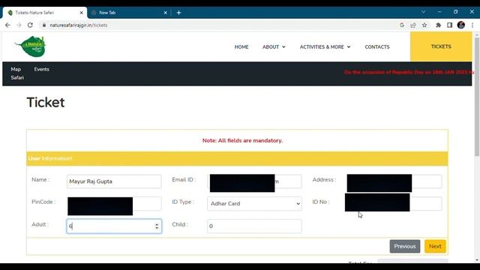Viewport: 480px width, 270px height.
Task: Open the tab search chevron
Action: 423,12
